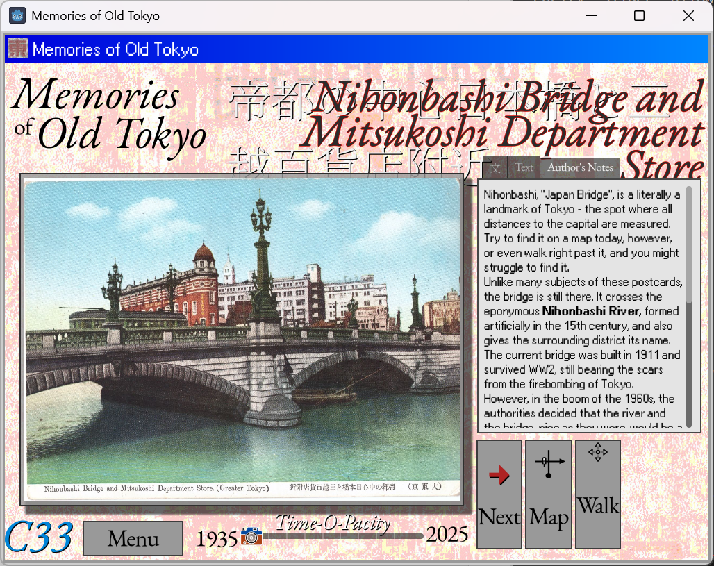Minimize the Memories of Old Tokyo window

coord(592,16)
